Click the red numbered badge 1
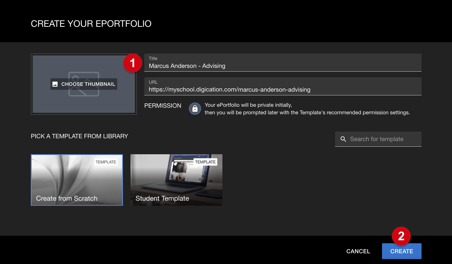Screen dimensions: 452x264 (133, 63)
